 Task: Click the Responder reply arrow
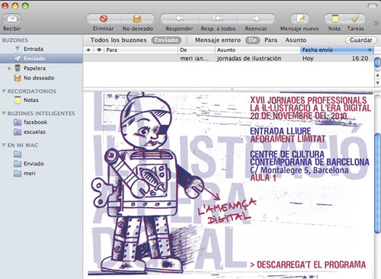click(x=180, y=18)
